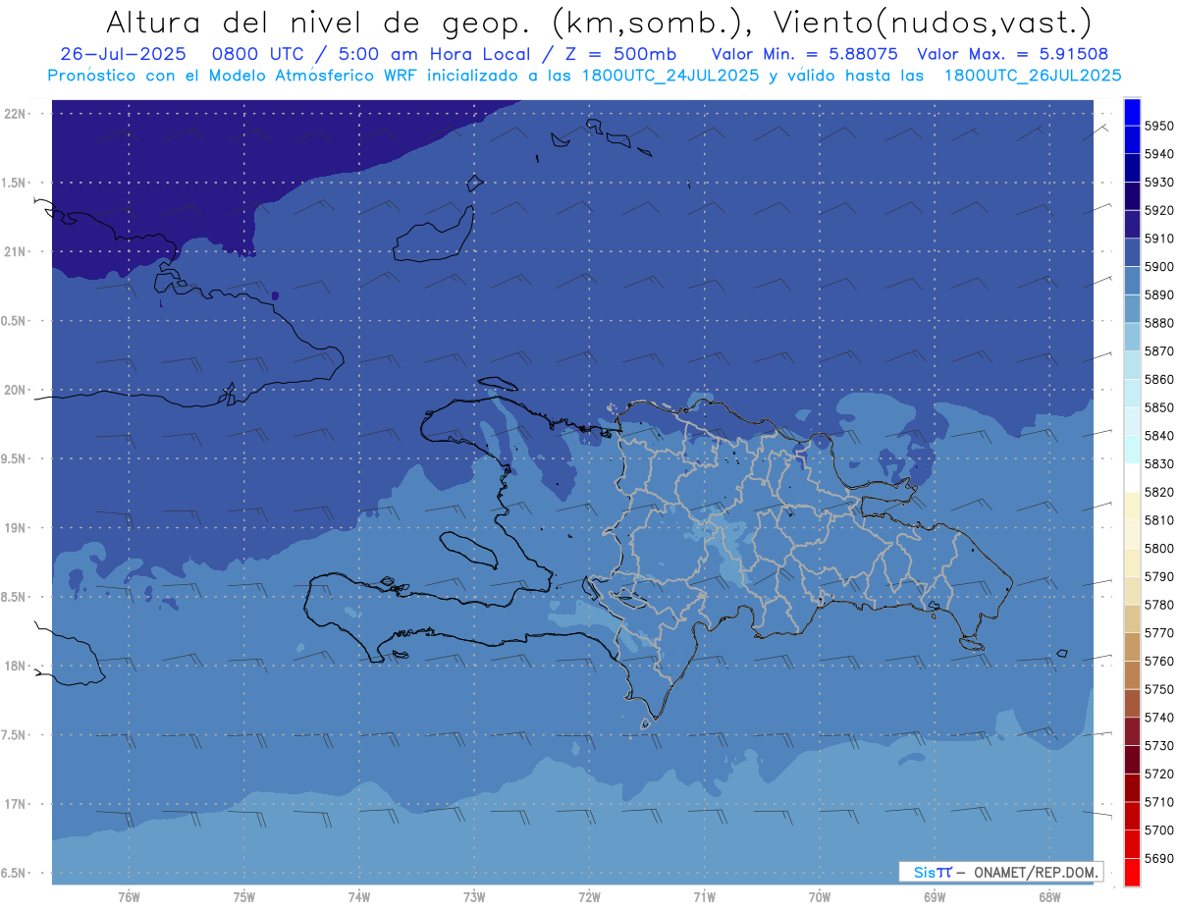Click the '1800UTC_26JUL2025' valid-until time text
This screenshot has height=910, width=1178.
coord(1033,75)
